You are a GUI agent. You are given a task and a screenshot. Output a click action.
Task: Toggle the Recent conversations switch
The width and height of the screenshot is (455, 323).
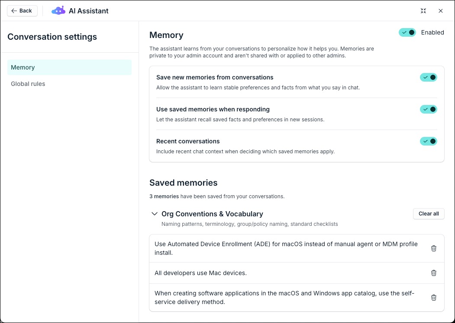coord(428,141)
